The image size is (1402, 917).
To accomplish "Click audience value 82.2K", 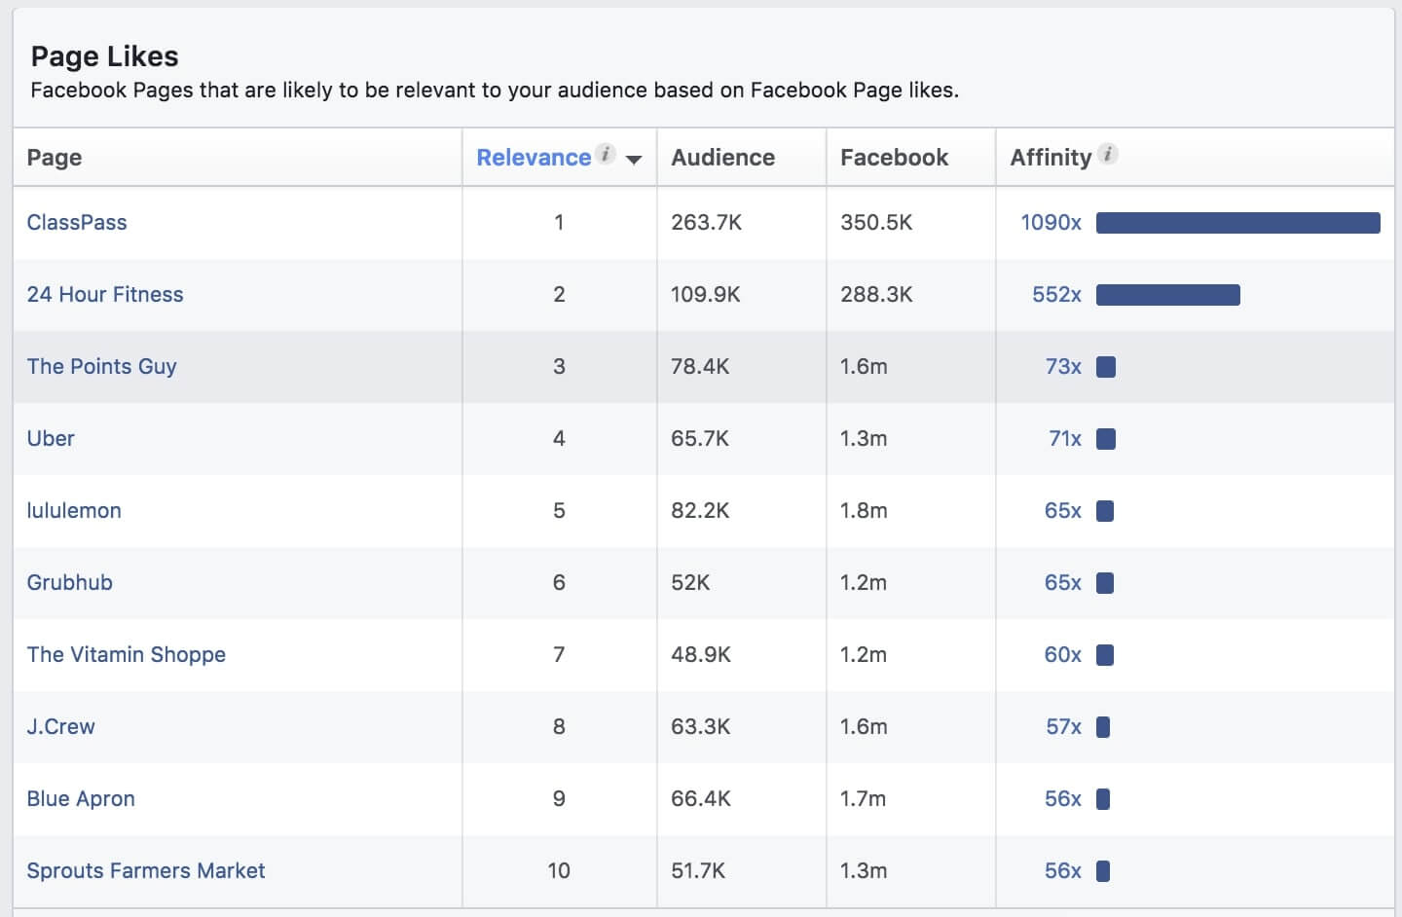I will coord(700,510).
